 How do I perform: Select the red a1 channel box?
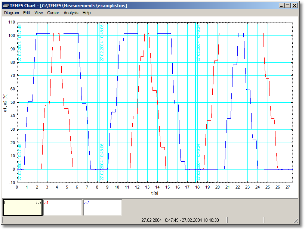pyautogui.click(x=63, y=208)
